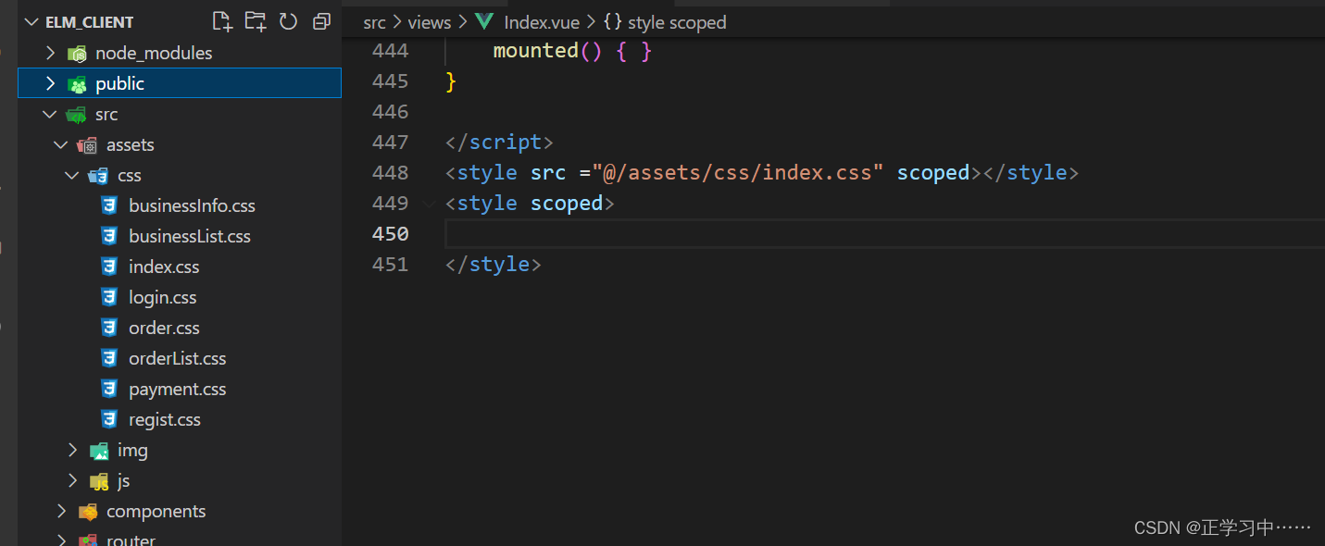Select the views breadcrumb segment
Viewport: 1325px width, 546px height.
[430, 22]
